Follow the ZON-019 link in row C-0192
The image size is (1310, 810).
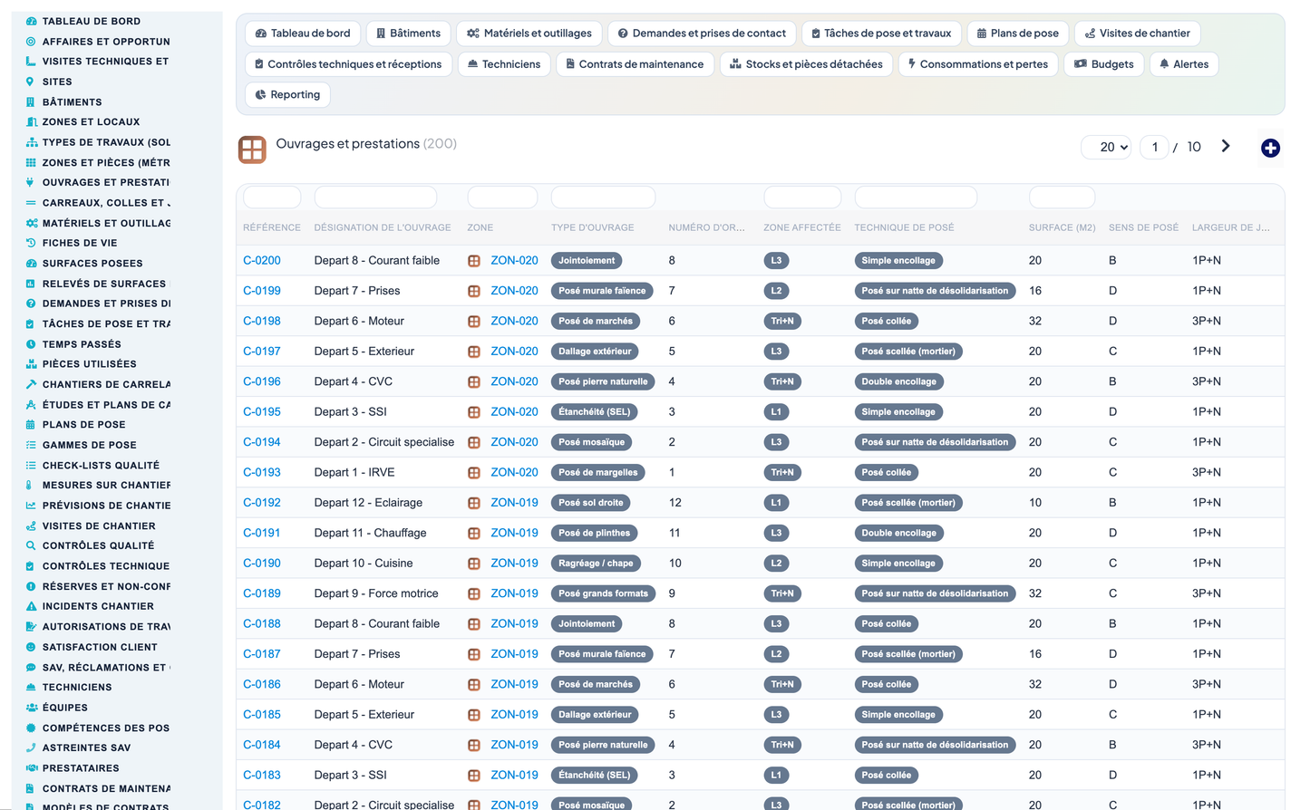click(514, 503)
